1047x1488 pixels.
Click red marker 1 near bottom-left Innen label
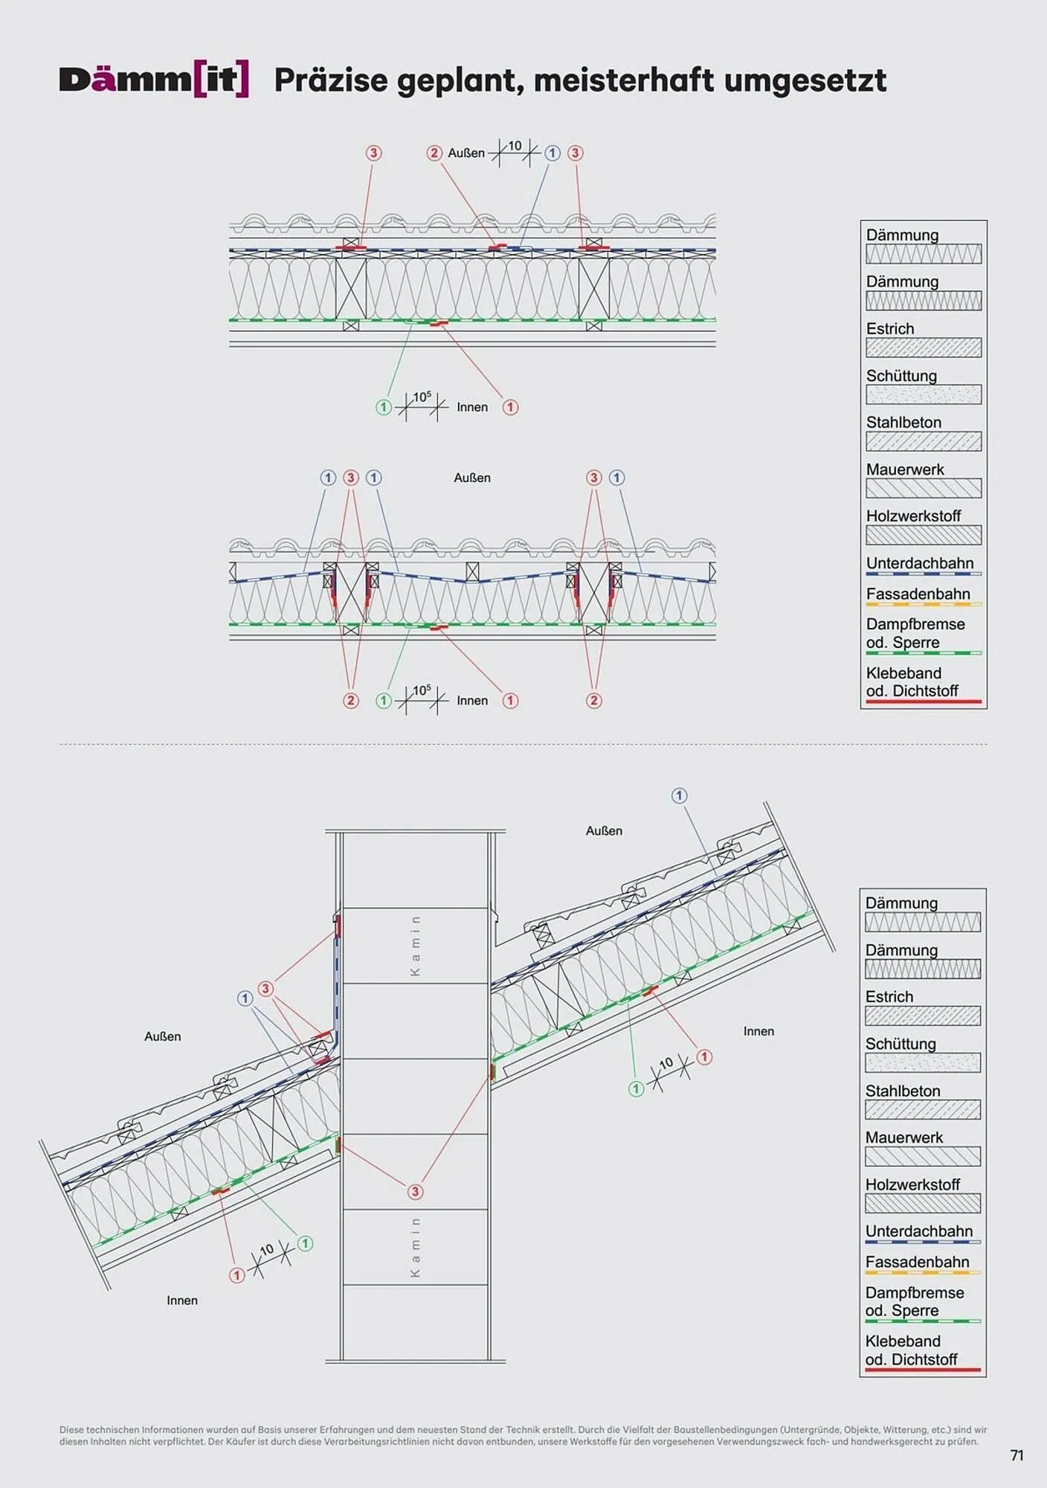pos(236,1275)
